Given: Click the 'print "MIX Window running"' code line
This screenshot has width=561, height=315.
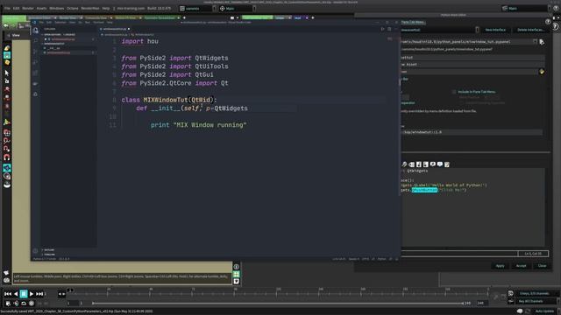Looking at the screenshot, I should [199, 125].
